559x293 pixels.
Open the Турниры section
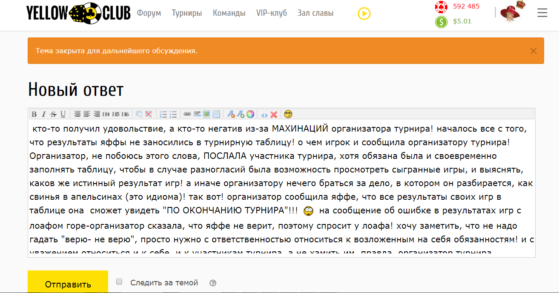click(x=187, y=13)
